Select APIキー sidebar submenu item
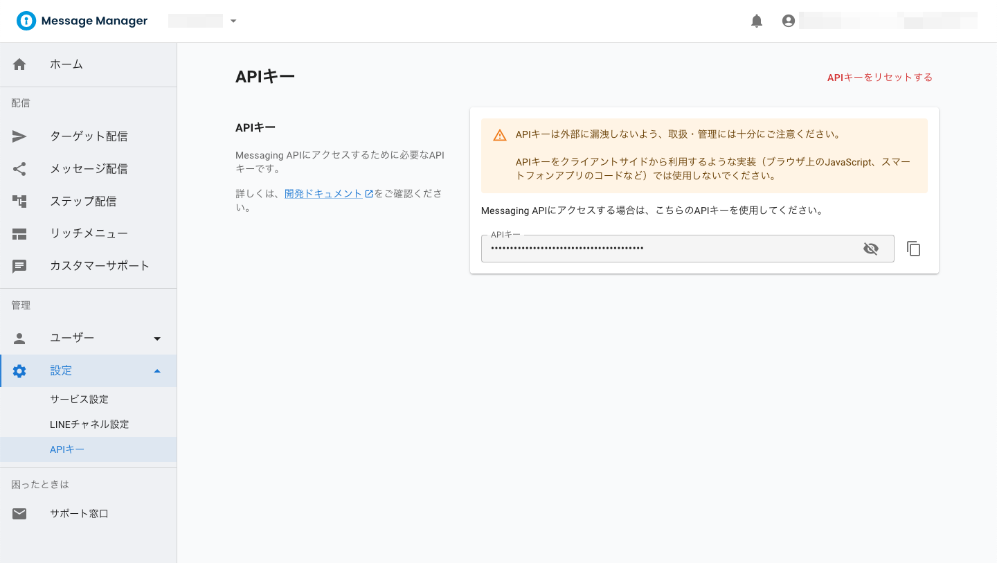The height and width of the screenshot is (563, 997). click(x=88, y=449)
